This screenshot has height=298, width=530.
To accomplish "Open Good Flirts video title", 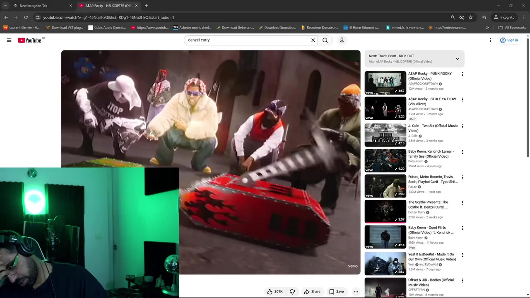I will pos(431,230).
